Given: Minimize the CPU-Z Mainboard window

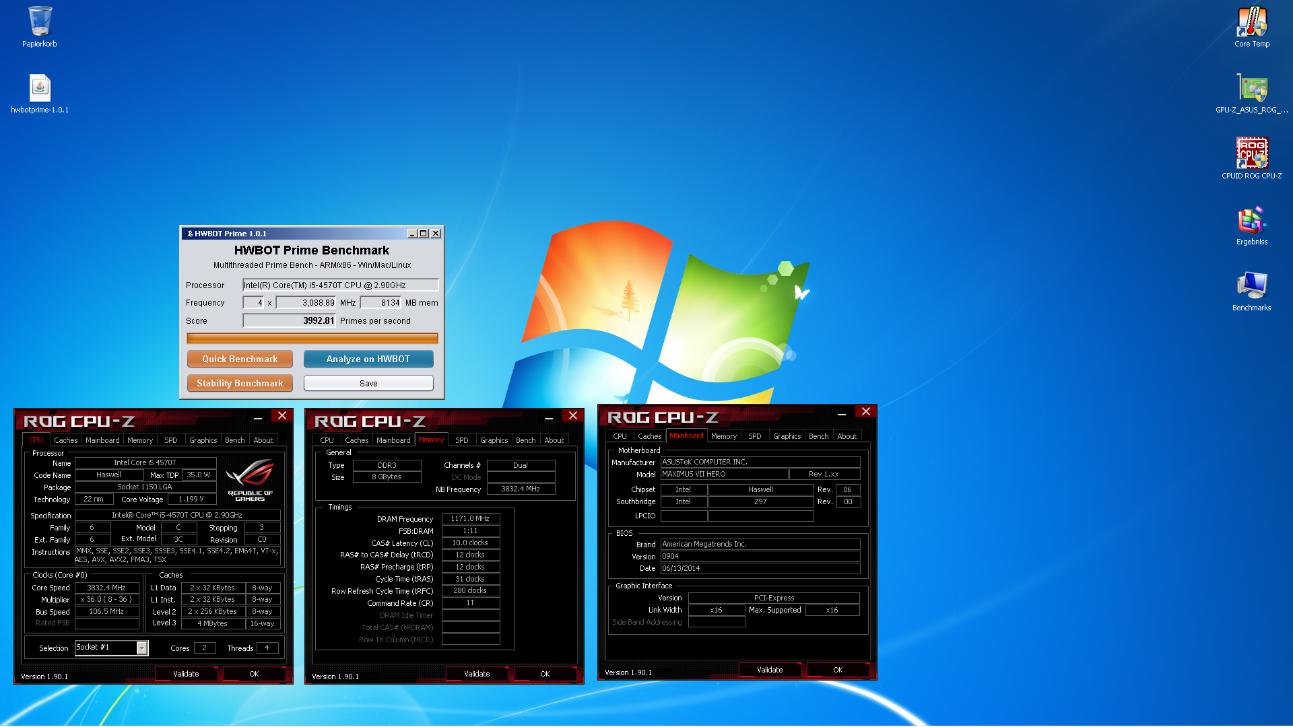Looking at the screenshot, I should pyautogui.click(x=842, y=414).
